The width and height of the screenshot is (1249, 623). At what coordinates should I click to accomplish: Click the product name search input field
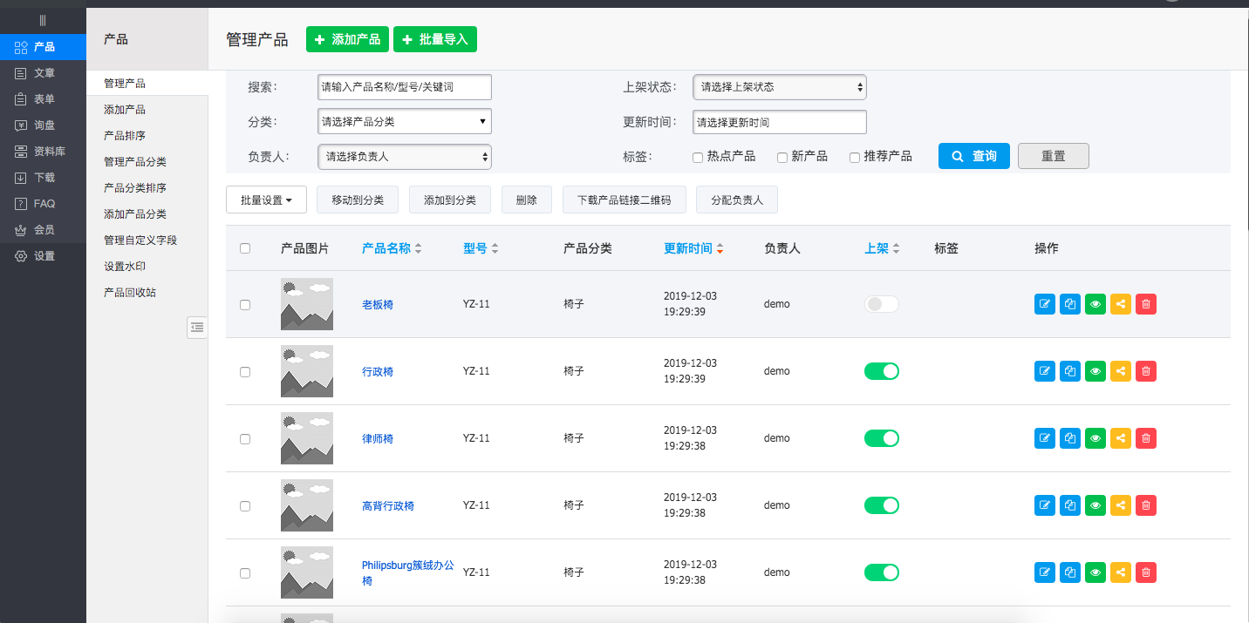pyautogui.click(x=405, y=87)
